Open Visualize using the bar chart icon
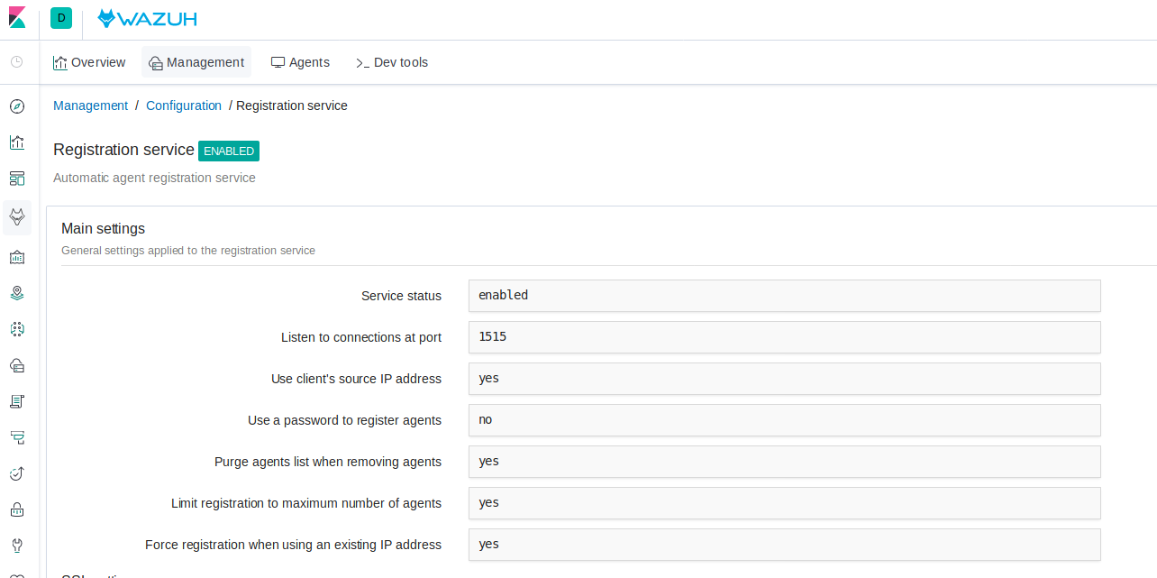The height and width of the screenshot is (578, 1157). point(16,142)
